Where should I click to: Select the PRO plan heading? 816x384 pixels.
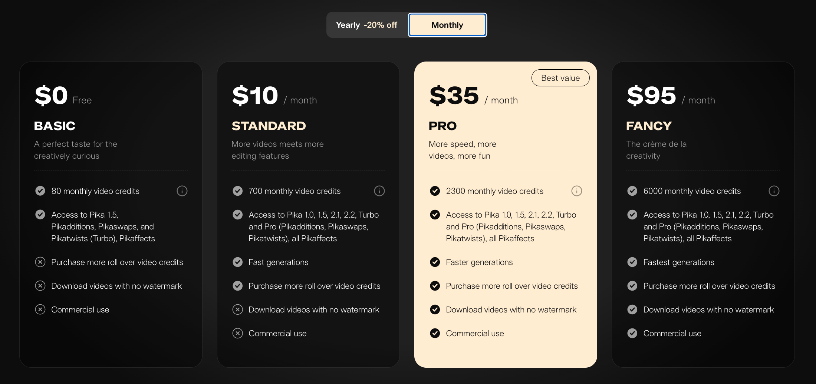pyautogui.click(x=442, y=126)
